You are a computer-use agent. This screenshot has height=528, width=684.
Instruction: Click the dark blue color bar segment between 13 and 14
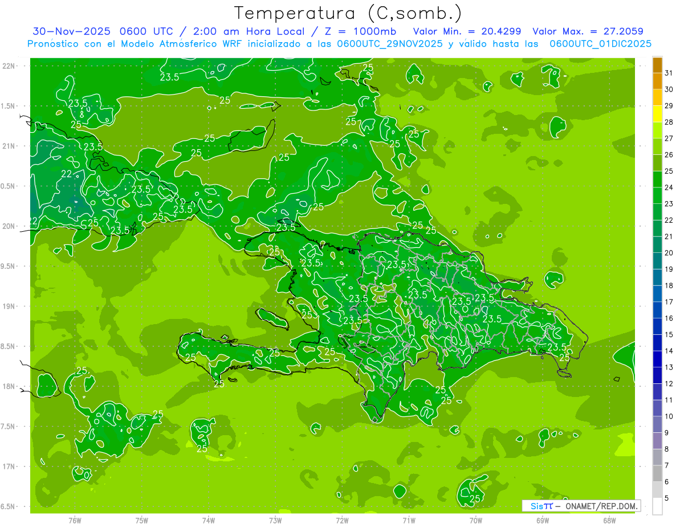(657, 359)
